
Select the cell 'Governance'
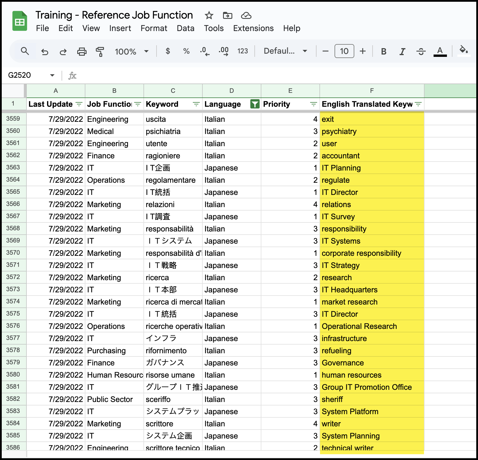[x=372, y=363]
